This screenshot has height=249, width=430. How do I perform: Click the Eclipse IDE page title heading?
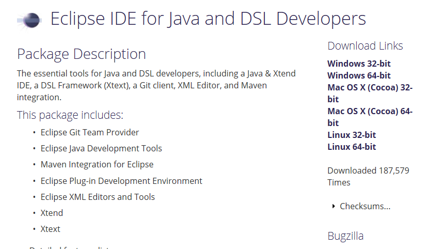208,19
